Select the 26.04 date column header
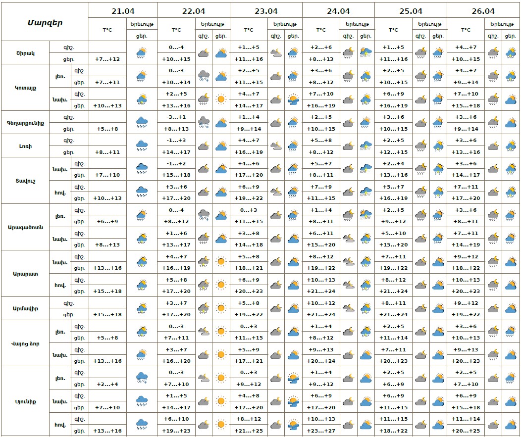The height and width of the screenshot is (437, 521). point(483,11)
